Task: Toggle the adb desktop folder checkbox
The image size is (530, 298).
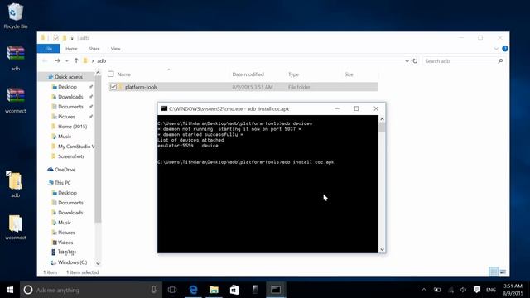Action: pos(8,174)
